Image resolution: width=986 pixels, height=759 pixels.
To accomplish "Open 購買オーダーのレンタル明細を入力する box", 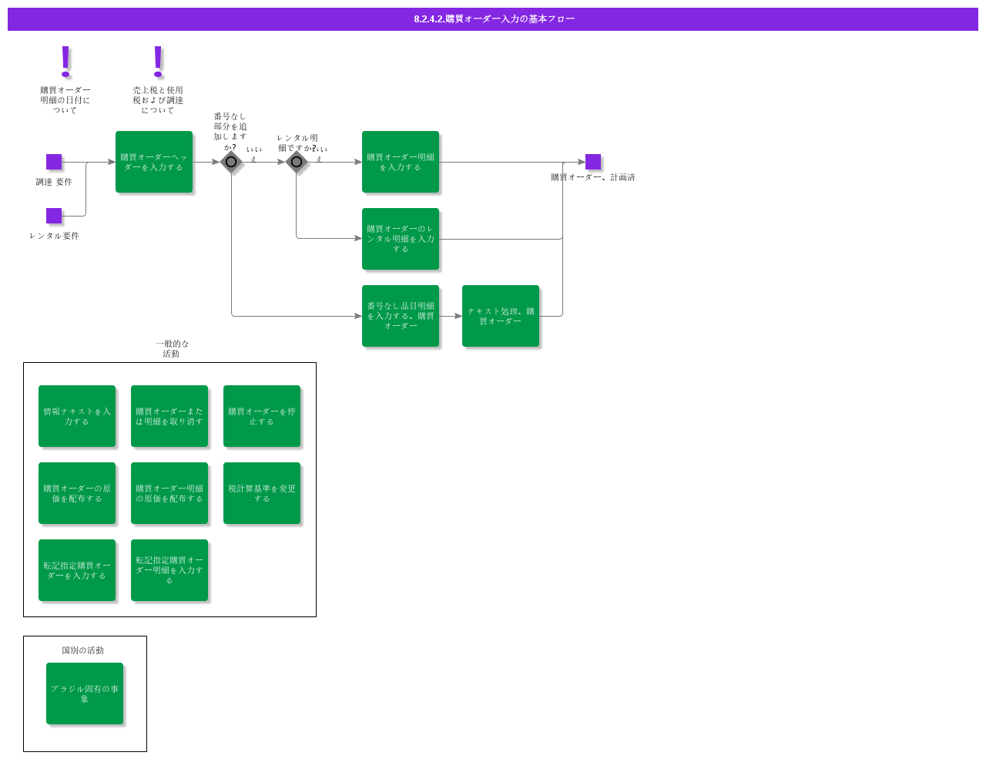I will click(x=401, y=239).
